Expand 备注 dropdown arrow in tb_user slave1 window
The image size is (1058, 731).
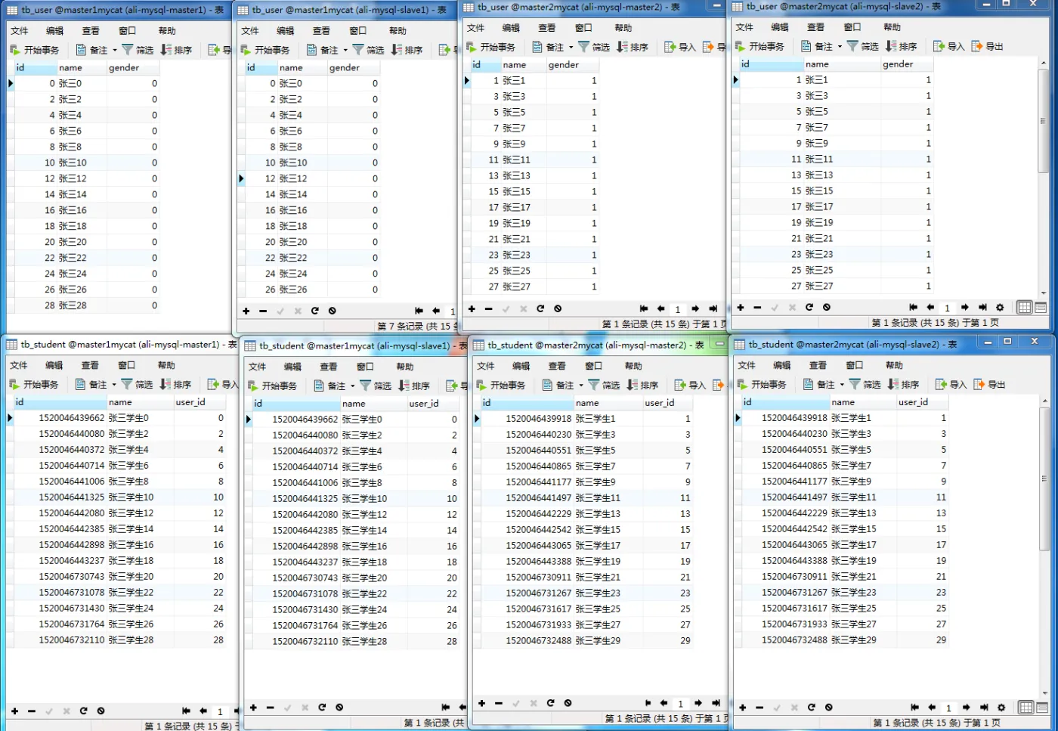point(345,50)
